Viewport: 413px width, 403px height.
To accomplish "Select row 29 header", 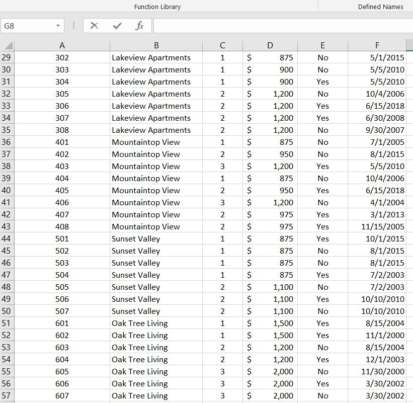I will click(7, 57).
